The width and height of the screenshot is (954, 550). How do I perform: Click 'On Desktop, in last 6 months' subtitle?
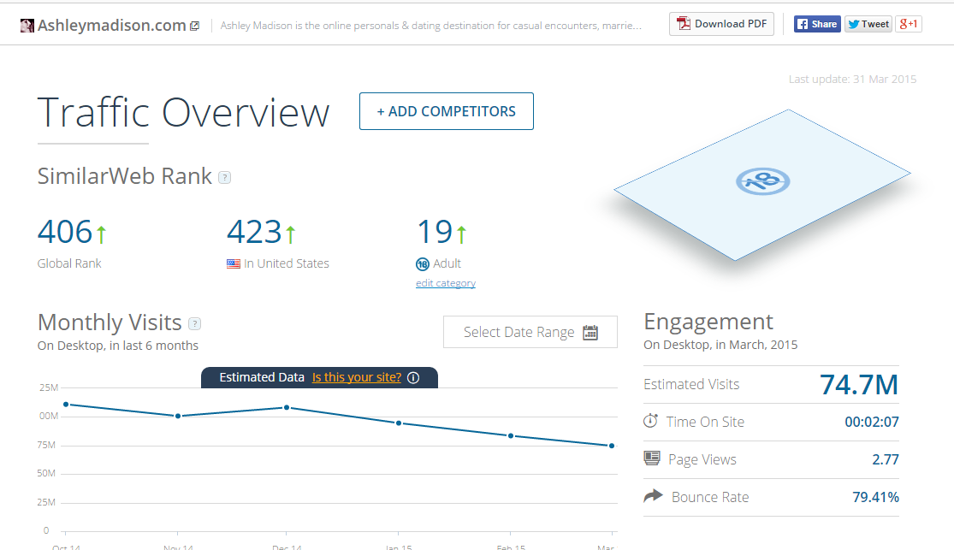118,346
